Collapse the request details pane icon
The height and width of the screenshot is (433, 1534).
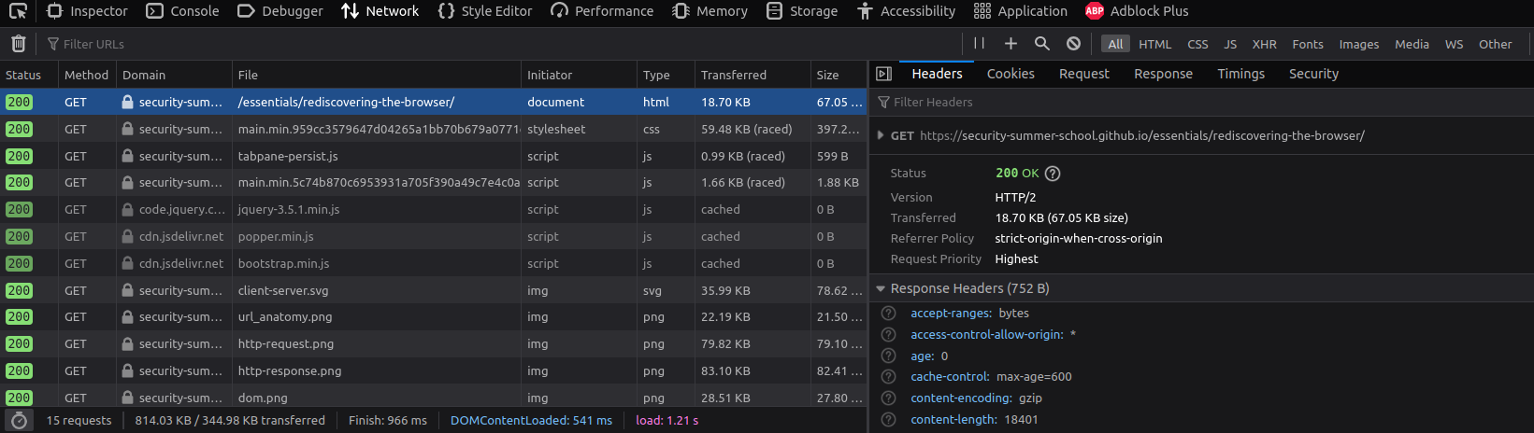click(883, 74)
